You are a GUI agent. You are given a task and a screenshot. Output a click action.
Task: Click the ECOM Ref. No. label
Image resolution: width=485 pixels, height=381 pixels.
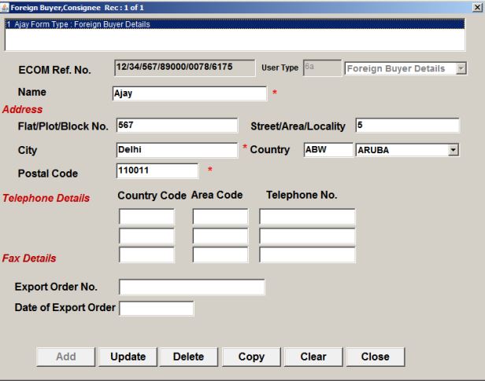coord(55,70)
